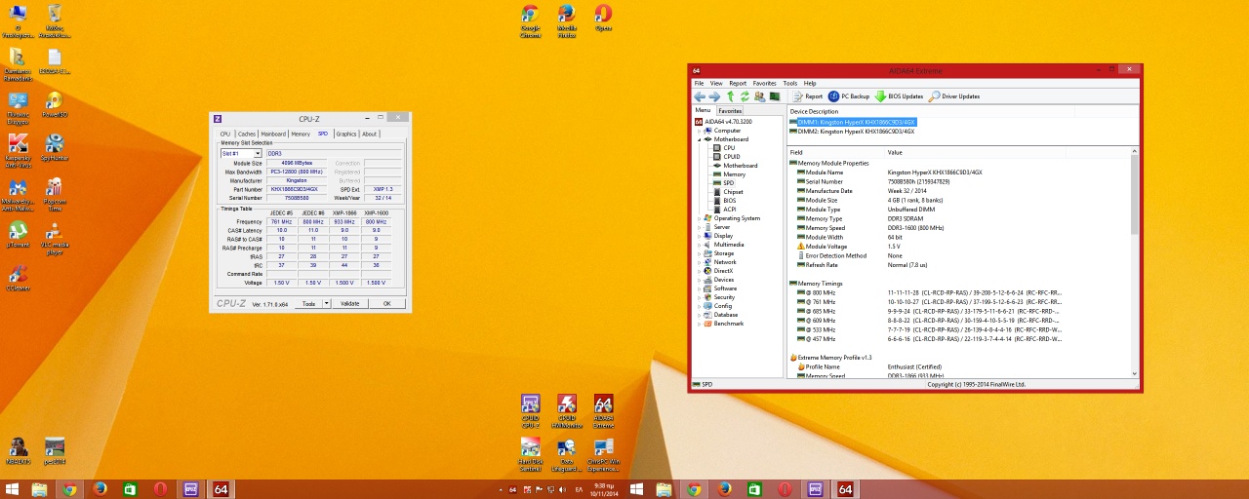Click Driver Updates in the AIDA64 toolbar
This screenshot has height=499, width=1249.
coord(954,96)
